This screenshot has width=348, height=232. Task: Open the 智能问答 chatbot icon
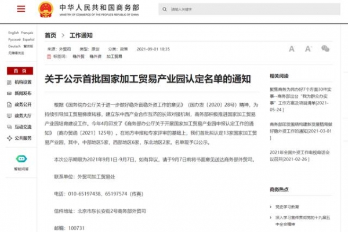click(x=21, y=158)
